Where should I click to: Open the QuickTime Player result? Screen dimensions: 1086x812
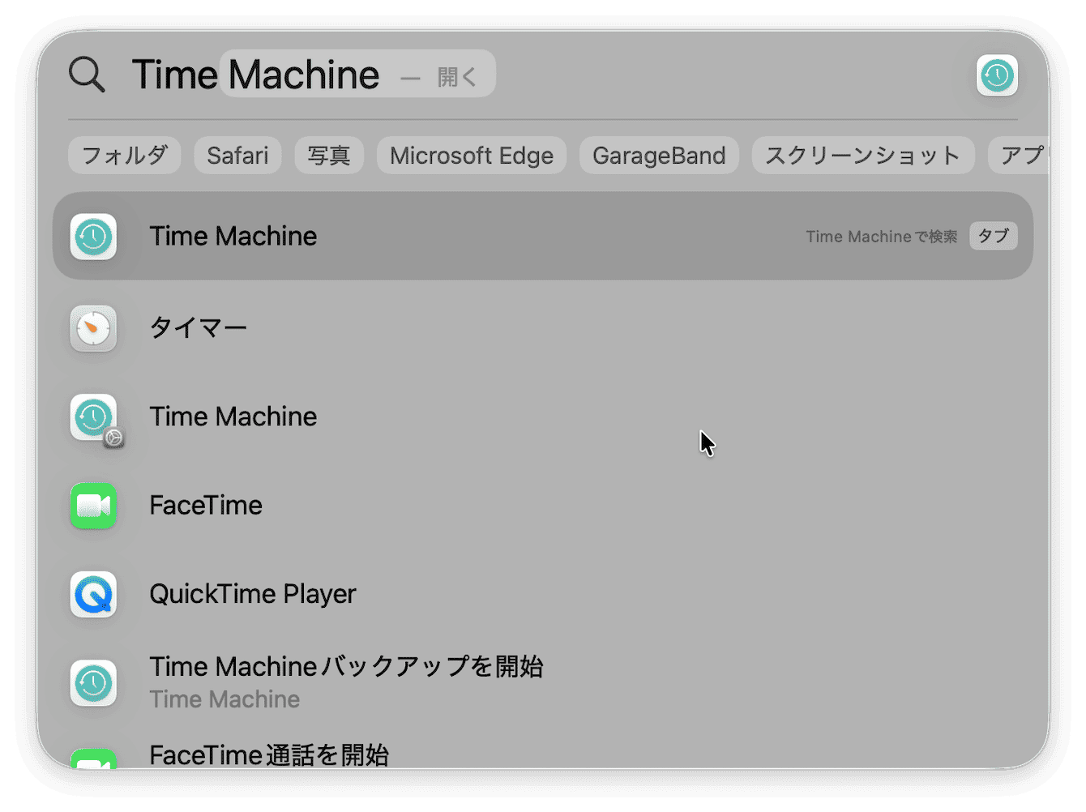click(543, 594)
